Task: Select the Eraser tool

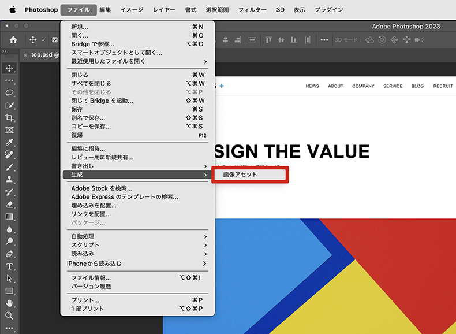Action: point(9,205)
